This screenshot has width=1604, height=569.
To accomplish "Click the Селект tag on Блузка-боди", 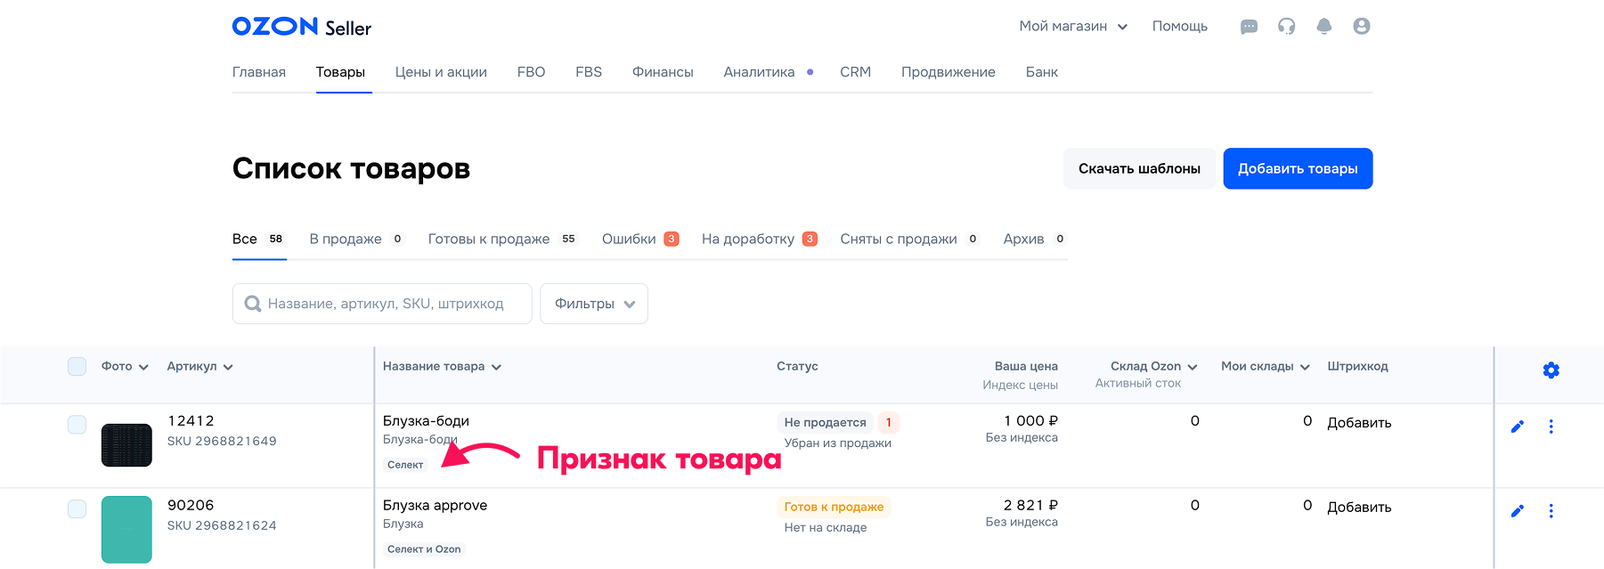I will click(x=405, y=465).
